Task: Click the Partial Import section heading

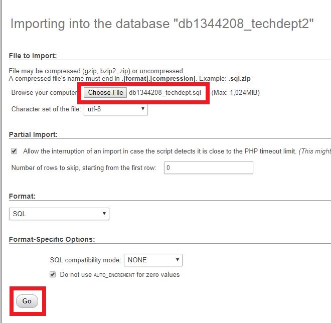Action: coord(33,134)
